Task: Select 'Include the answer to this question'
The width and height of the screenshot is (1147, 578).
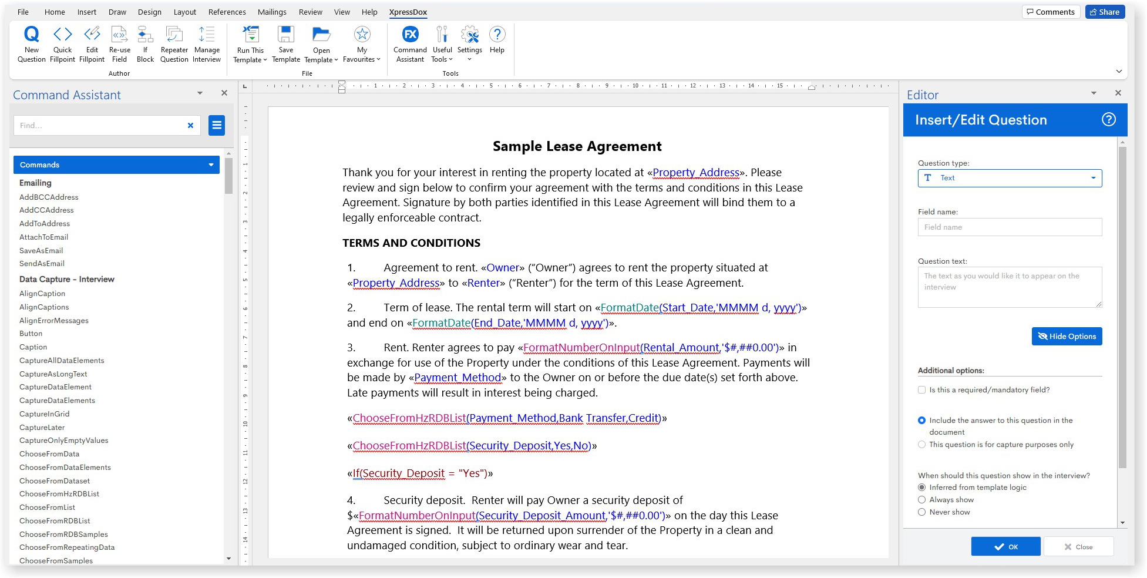Action: 921,421
